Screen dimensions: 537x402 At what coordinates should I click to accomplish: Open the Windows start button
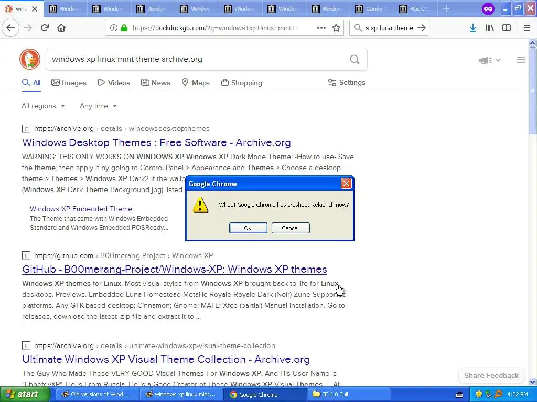click(x=25, y=395)
